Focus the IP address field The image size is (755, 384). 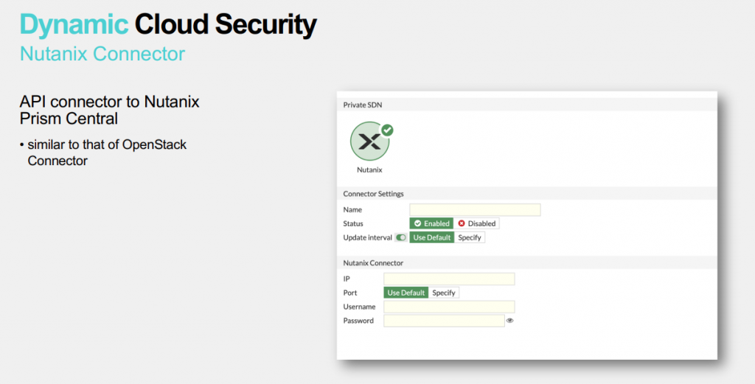pyautogui.click(x=449, y=279)
